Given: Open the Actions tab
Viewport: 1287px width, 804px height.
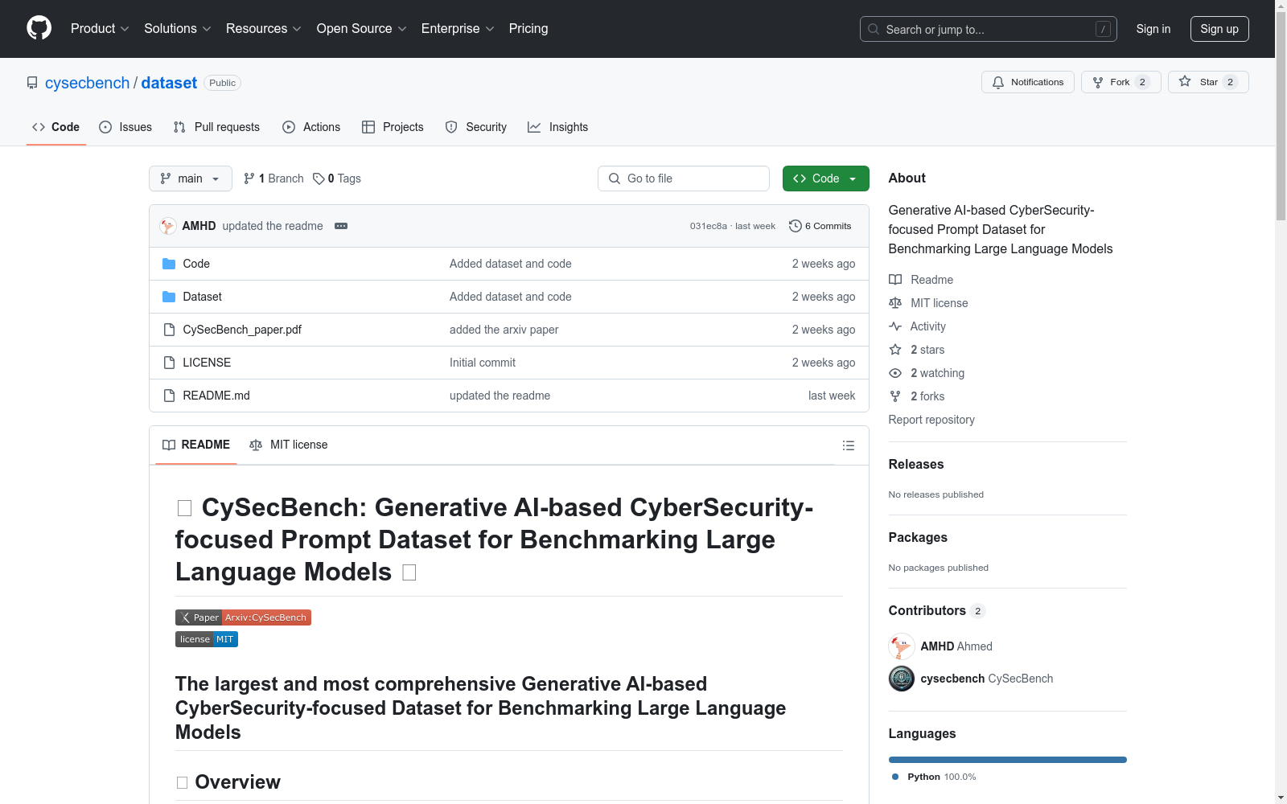Looking at the screenshot, I should [311, 127].
